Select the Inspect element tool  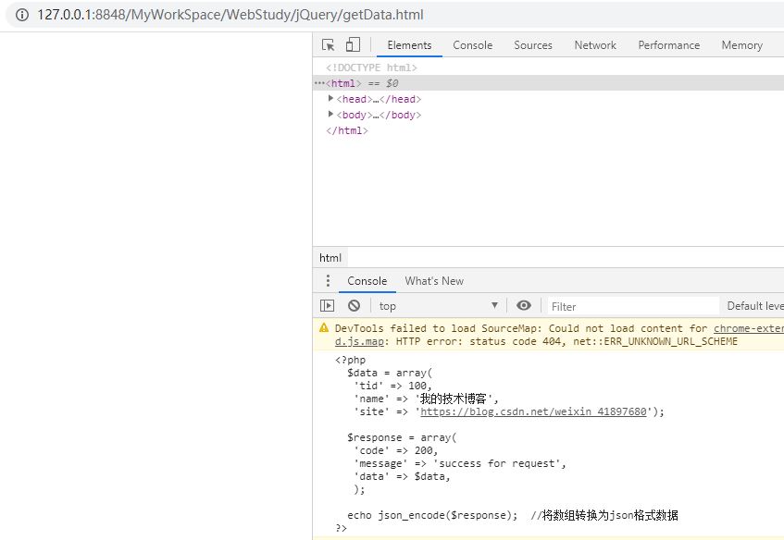click(x=329, y=43)
